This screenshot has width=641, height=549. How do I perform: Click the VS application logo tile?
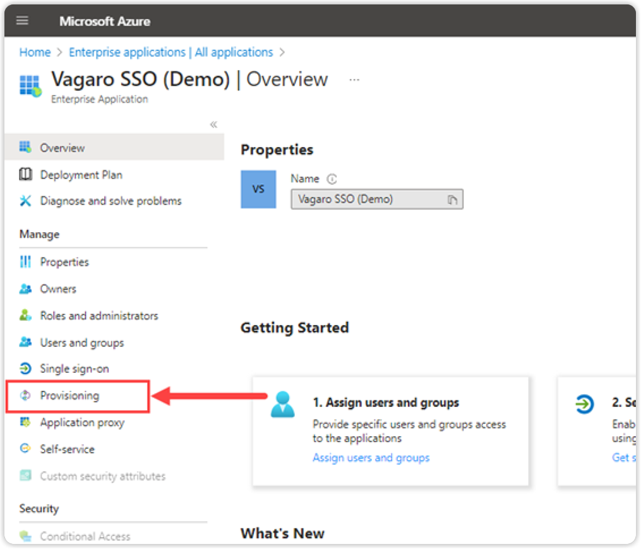[x=258, y=189]
